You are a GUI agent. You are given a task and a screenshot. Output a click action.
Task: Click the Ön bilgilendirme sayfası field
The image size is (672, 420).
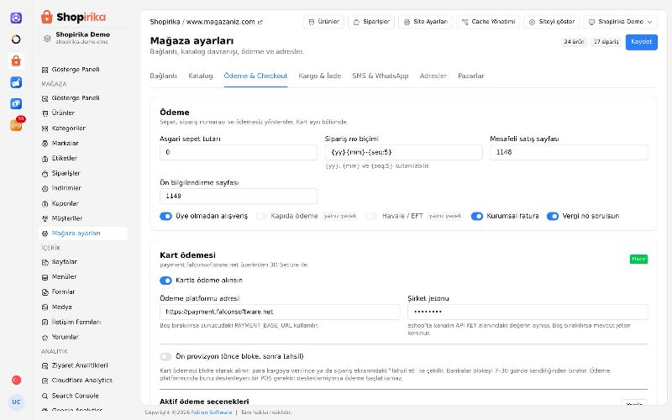click(239, 197)
